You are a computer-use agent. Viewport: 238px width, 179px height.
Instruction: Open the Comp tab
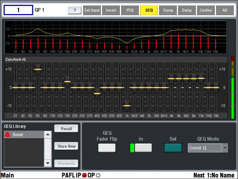pyautogui.click(x=168, y=10)
